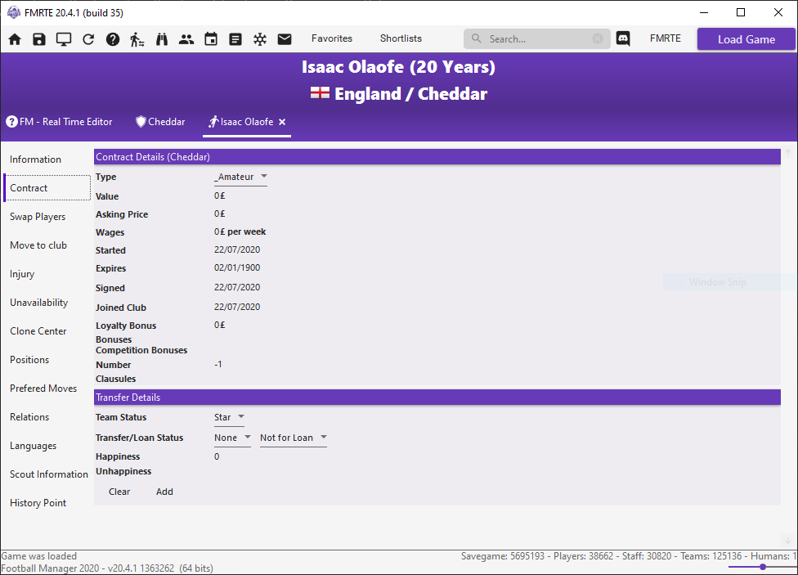Edit the Happiness value 0
The height and width of the screenshot is (575, 798).
point(217,457)
